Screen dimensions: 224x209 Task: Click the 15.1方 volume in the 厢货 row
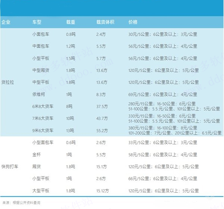click(102, 167)
